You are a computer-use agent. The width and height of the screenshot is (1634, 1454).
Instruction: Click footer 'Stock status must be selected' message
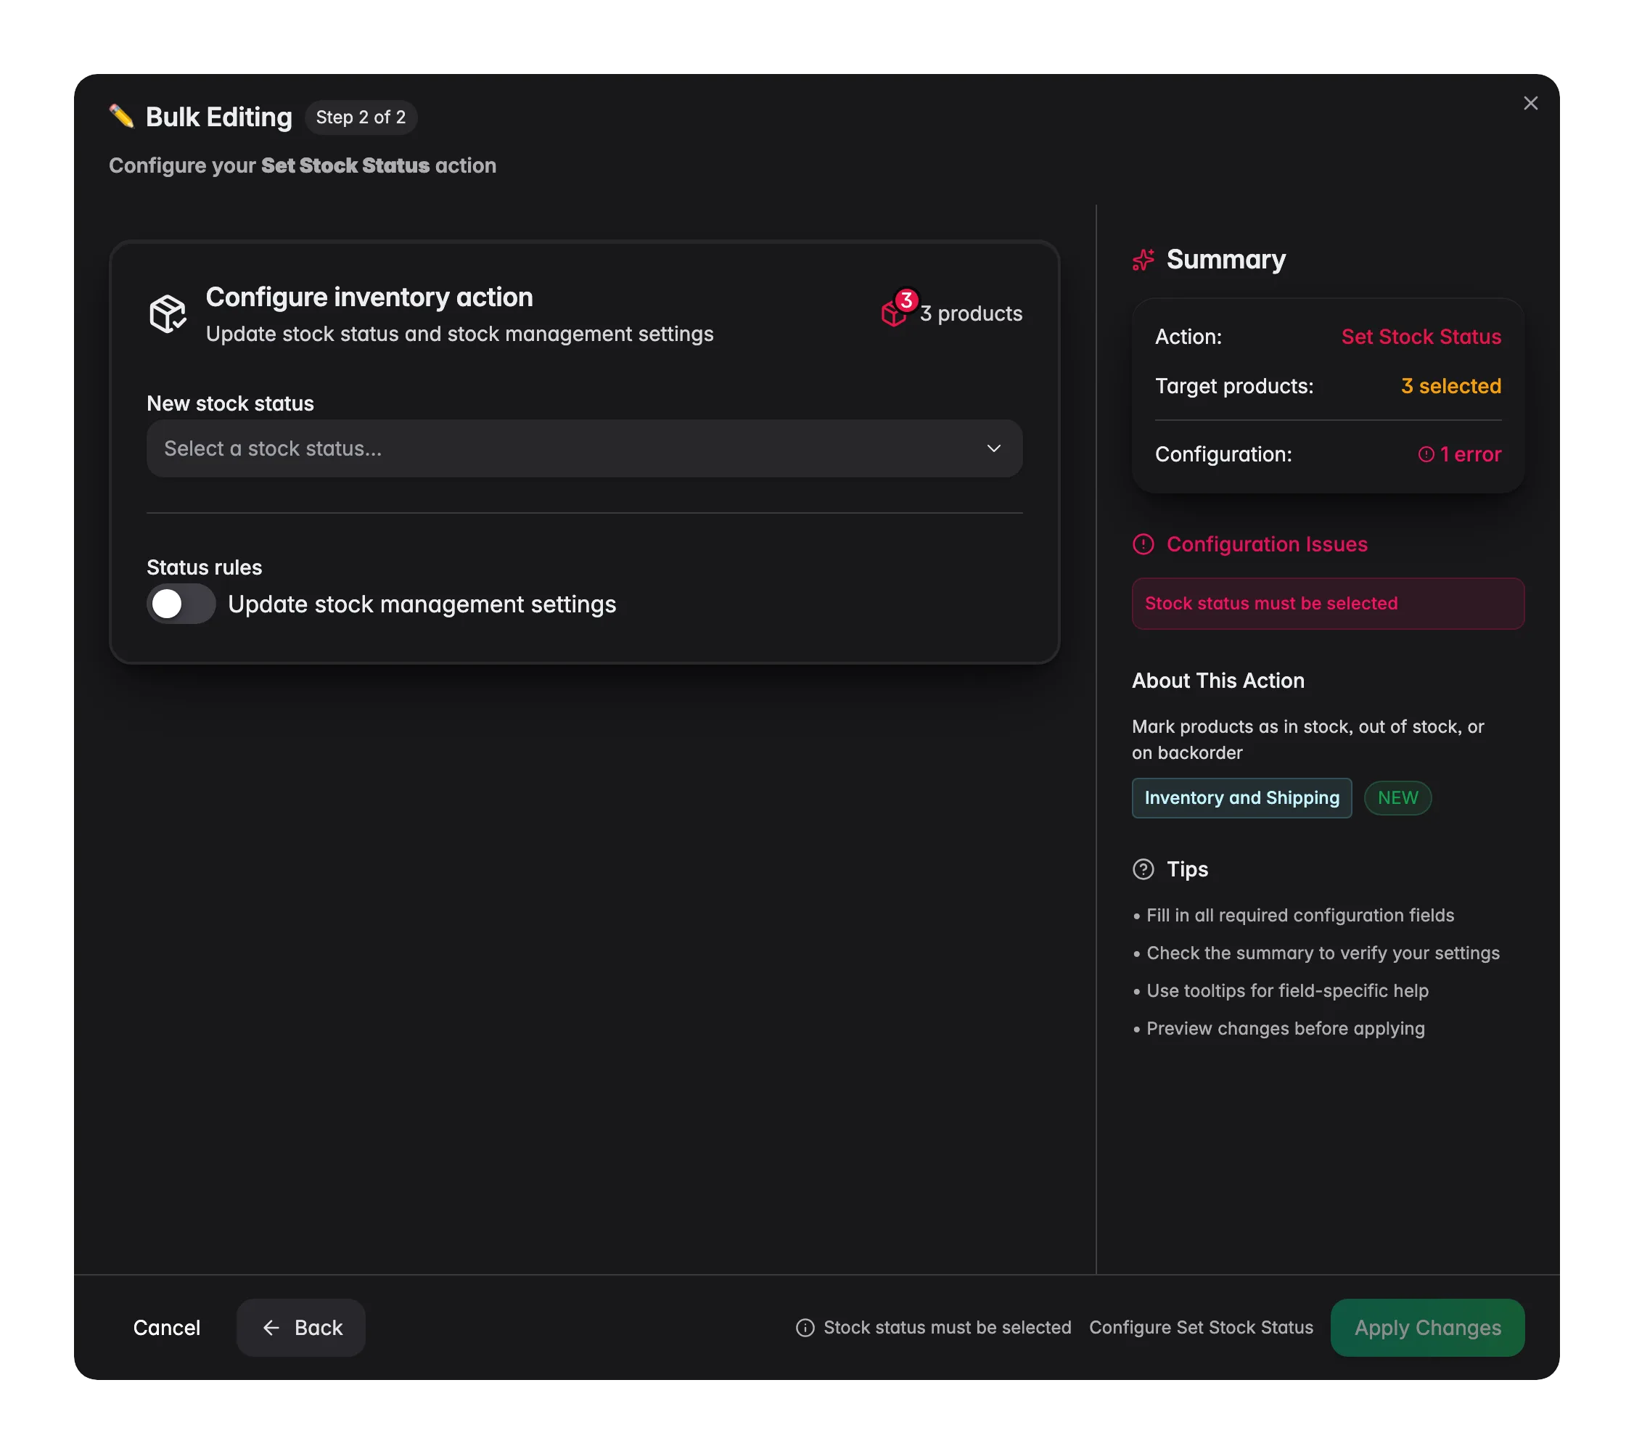pos(948,1328)
